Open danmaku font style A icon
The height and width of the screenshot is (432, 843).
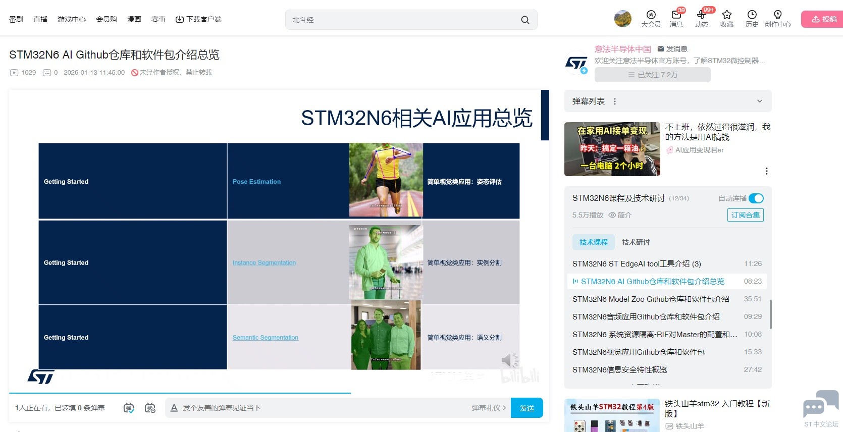pyautogui.click(x=174, y=408)
